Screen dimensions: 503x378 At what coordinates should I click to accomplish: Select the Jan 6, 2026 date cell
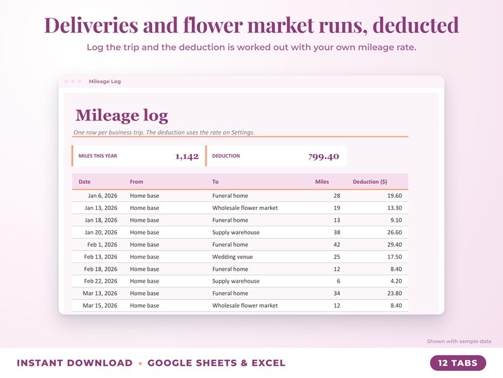click(103, 195)
